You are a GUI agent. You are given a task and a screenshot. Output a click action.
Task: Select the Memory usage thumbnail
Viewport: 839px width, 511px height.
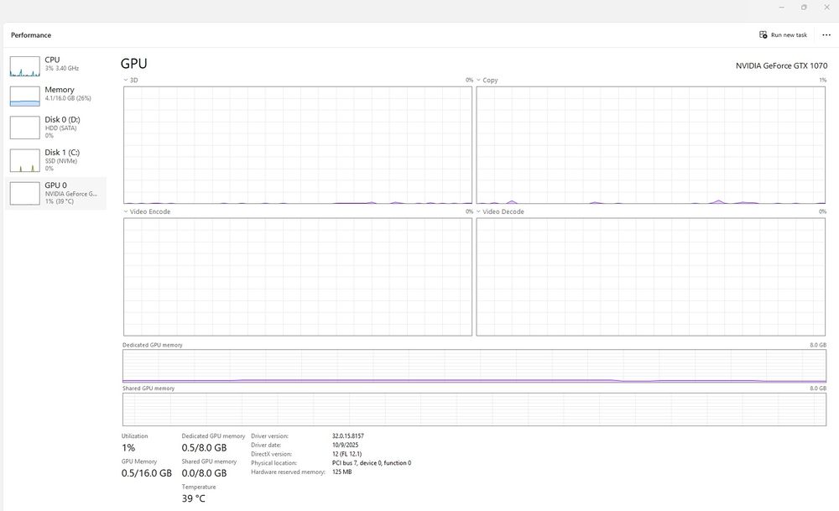coord(24,96)
